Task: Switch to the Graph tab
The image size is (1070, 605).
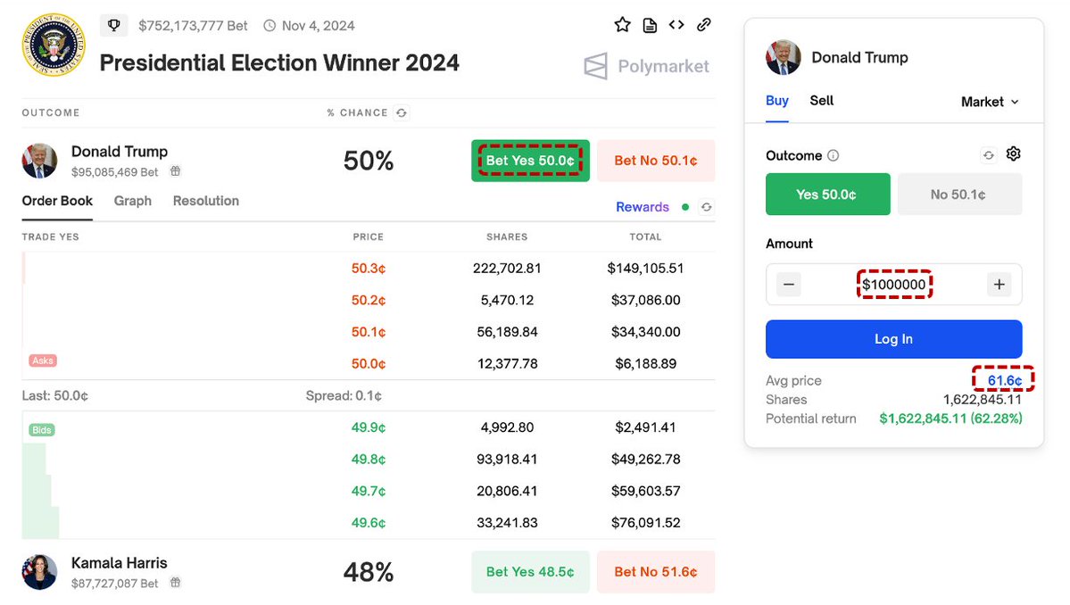Action: pos(133,201)
